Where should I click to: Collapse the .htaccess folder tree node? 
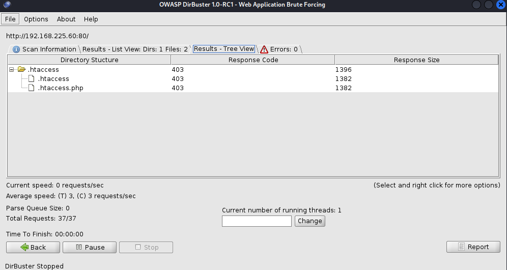pos(11,69)
